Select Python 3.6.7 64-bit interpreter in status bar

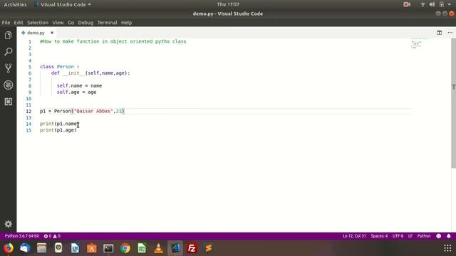[22, 236]
